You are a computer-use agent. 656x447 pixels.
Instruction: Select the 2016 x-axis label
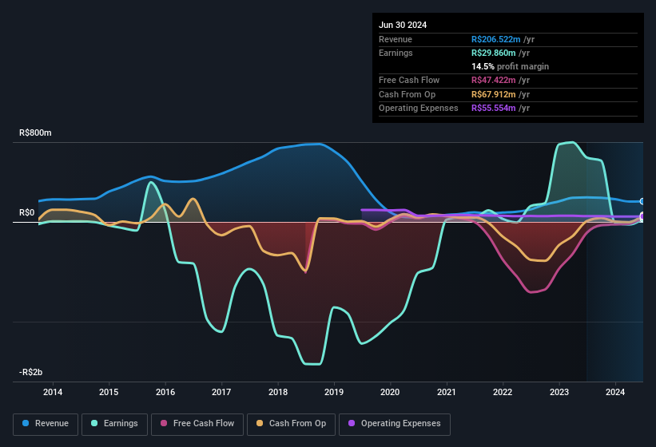tap(165, 392)
